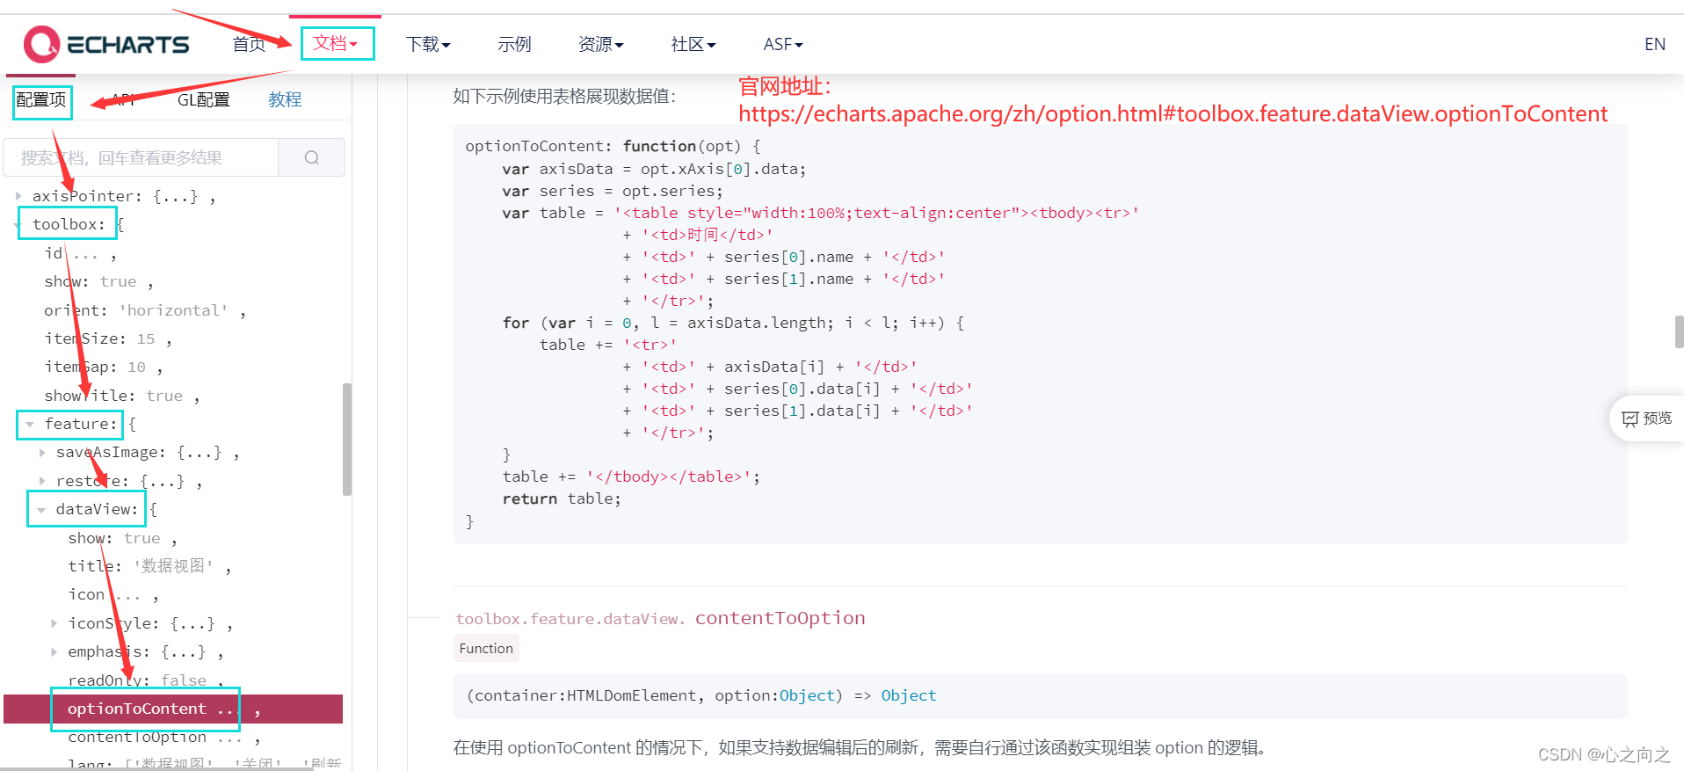Screen dimensions: 1684x771
Task: Select the toolbox tree item
Action: [69, 224]
